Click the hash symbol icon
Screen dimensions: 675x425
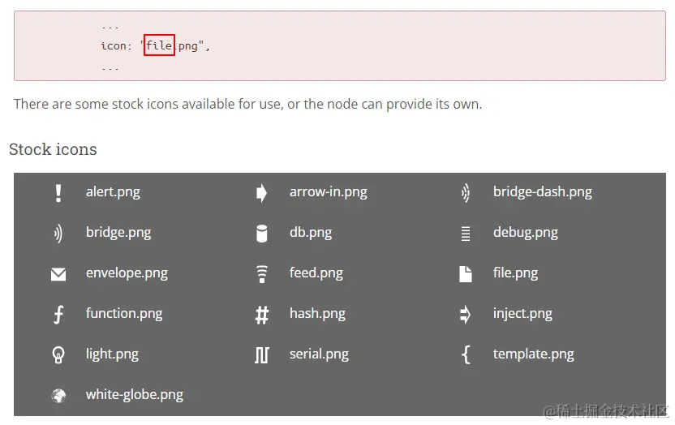click(x=261, y=315)
